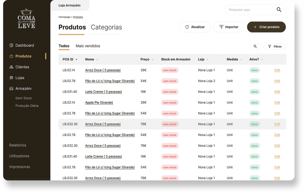
Task: Open the Nome column sort dropdown
Action: [x=97, y=59]
